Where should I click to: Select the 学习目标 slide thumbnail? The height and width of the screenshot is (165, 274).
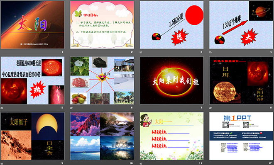coord(102,25)
